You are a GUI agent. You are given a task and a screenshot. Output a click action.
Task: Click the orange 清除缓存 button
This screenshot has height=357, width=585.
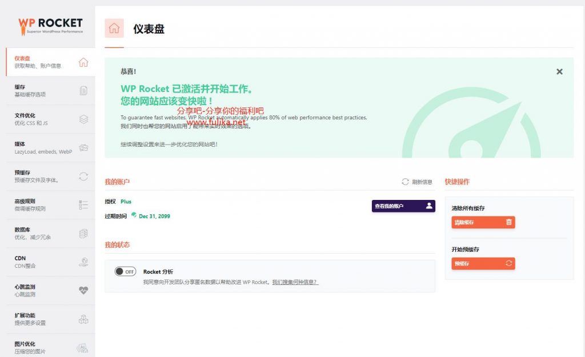click(x=483, y=222)
